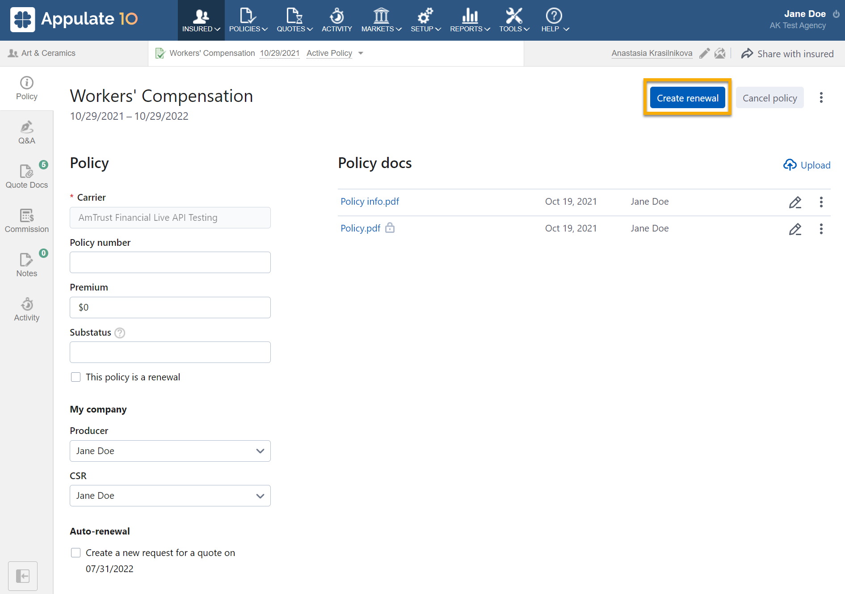Open Quote Docs in sidebar
845x594 pixels.
pos(26,177)
